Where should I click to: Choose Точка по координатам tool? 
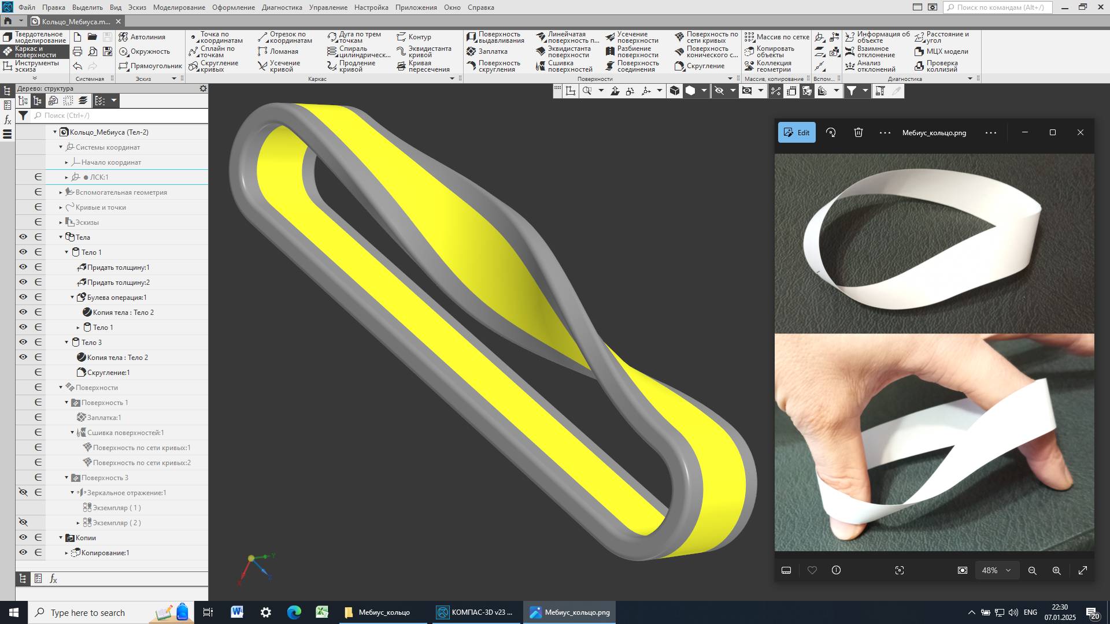click(x=216, y=37)
